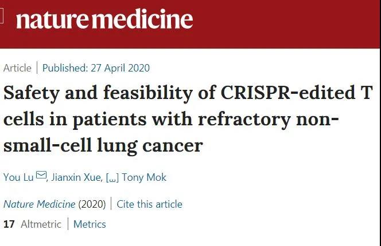Click the nature medicine logo

pyautogui.click(x=104, y=19)
